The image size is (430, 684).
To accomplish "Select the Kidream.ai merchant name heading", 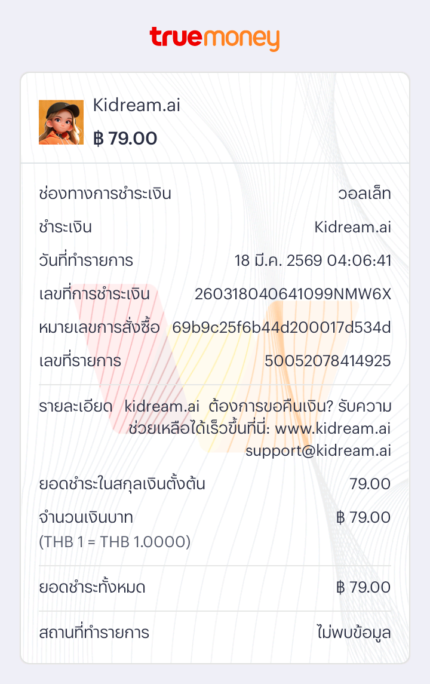I will [137, 105].
